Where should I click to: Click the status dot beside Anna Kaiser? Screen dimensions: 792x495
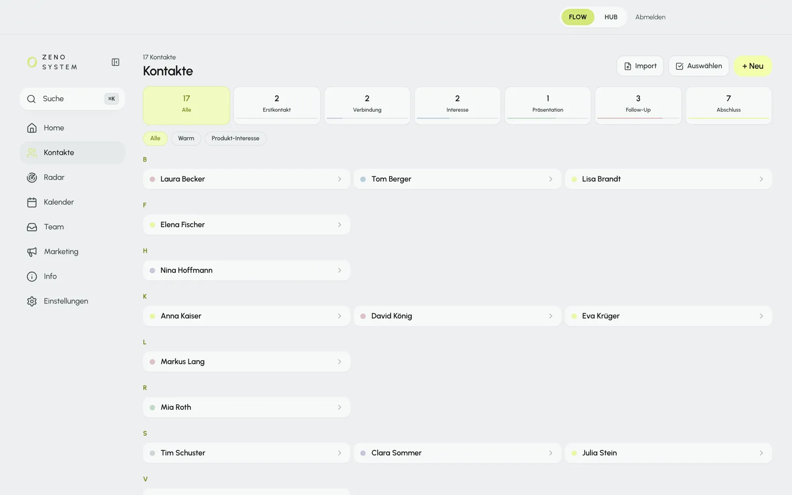152,316
